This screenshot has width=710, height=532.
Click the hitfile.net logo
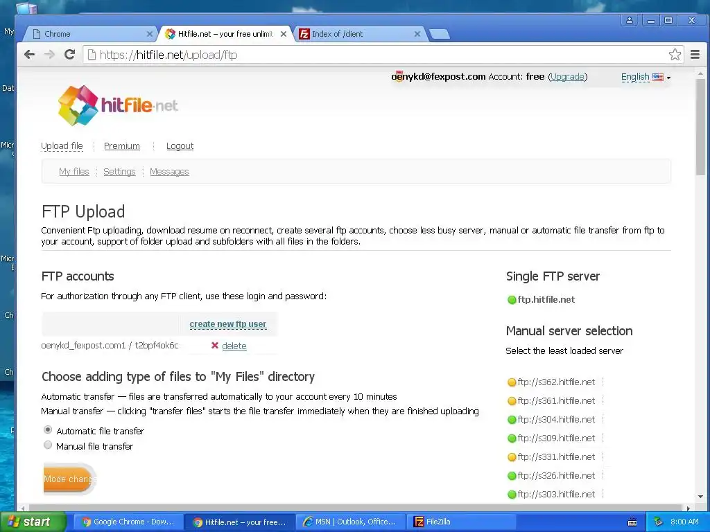pos(118,105)
